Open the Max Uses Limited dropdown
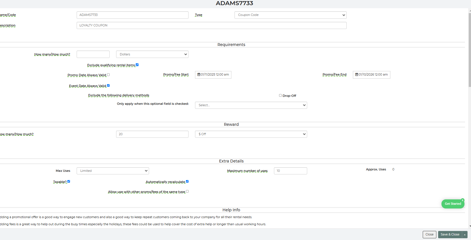Image resolution: width=471 pixels, height=240 pixels. pyautogui.click(x=113, y=171)
